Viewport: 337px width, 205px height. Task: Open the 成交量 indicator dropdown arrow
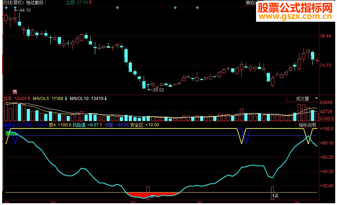click(316, 99)
